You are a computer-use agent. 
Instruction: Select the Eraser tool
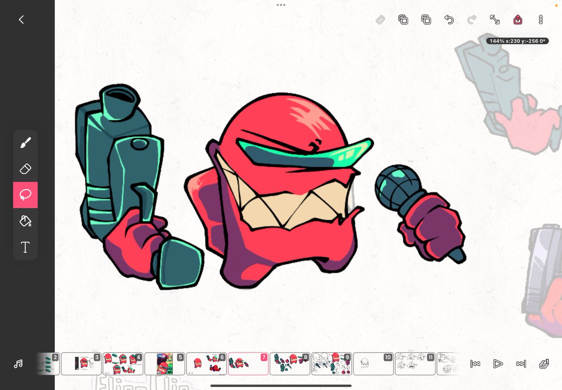[25, 169]
